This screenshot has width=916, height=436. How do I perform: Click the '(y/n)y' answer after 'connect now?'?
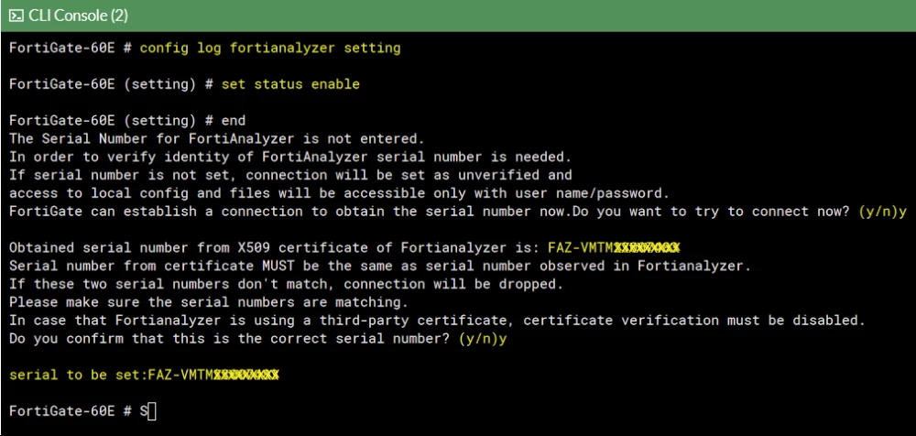(883, 212)
